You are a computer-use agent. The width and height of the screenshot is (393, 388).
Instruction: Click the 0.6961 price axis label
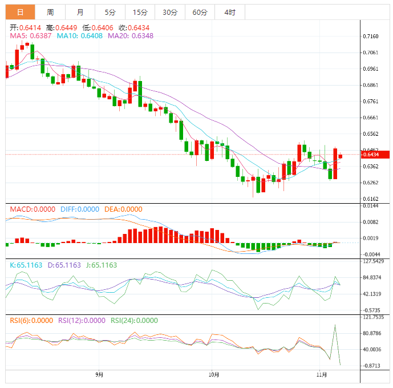[x=370, y=69]
